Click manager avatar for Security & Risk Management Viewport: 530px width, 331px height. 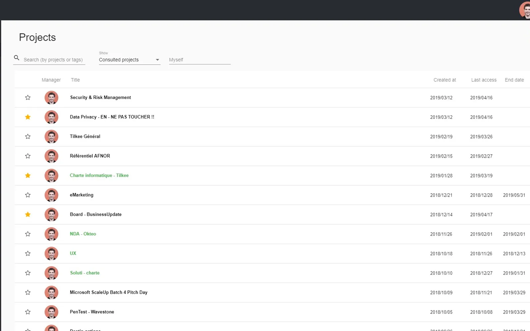tap(51, 98)
